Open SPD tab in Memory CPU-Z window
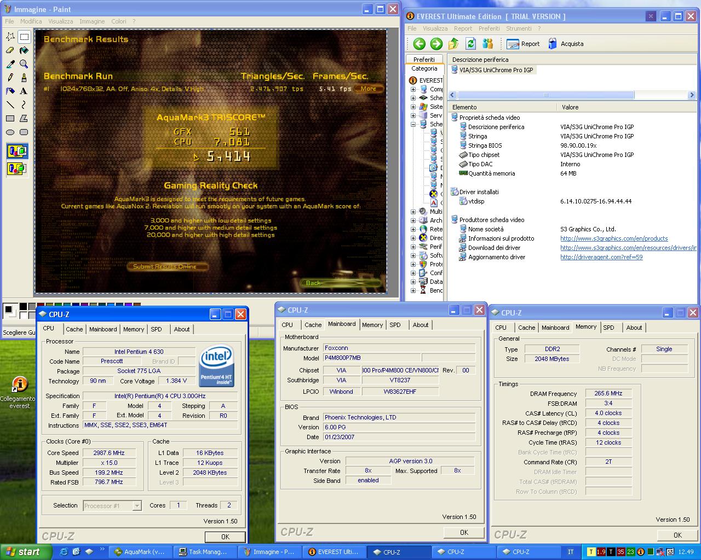 click(x=609, y=328)
